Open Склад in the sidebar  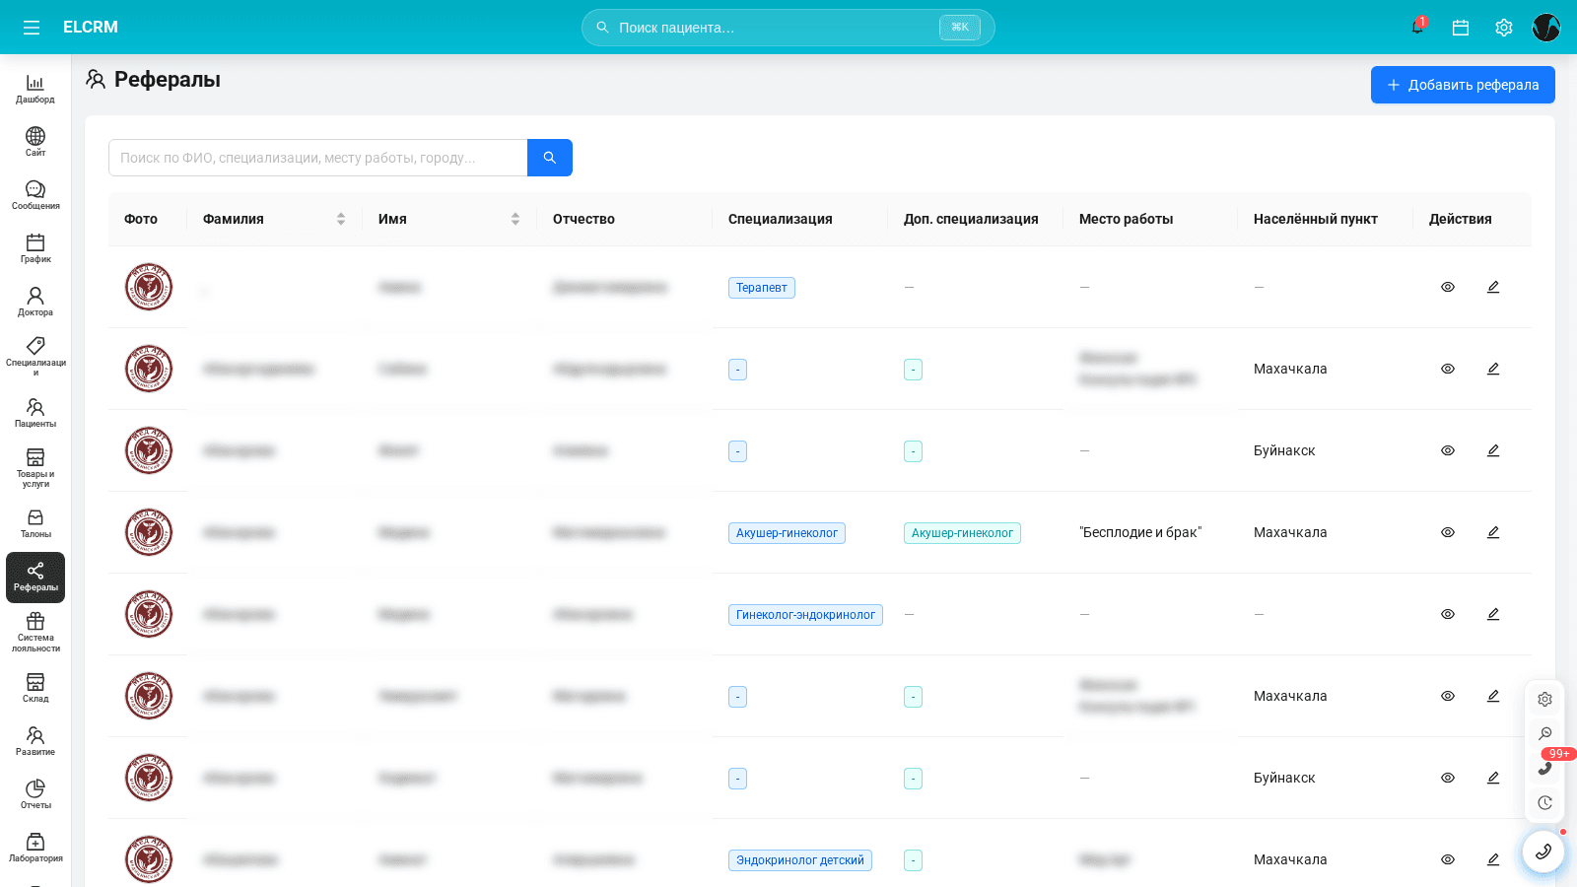click(35, 688)
